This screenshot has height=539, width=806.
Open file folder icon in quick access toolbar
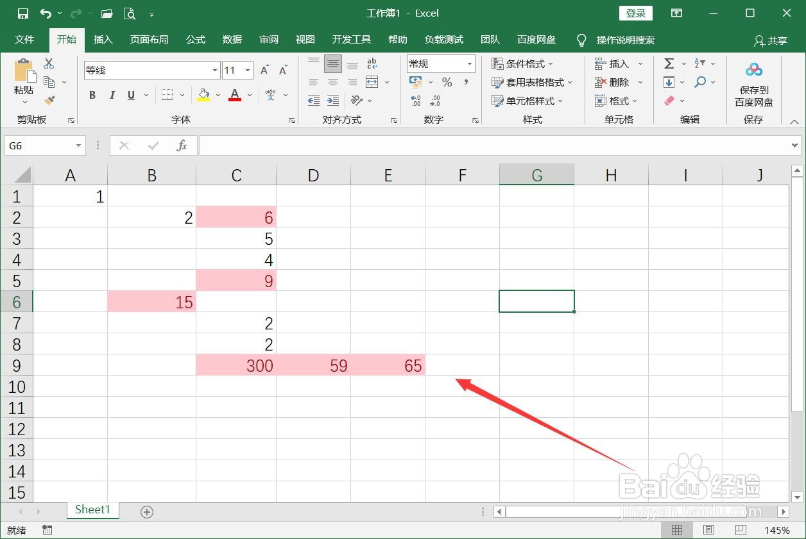[x=107, y=13]
